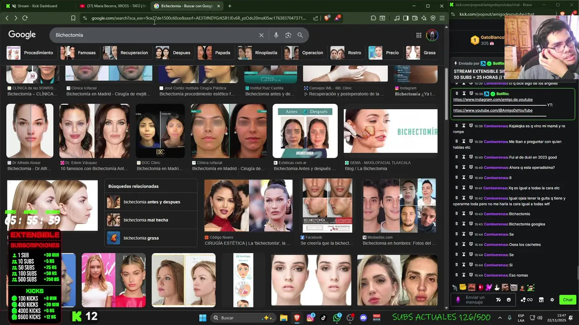Open Windows Start menu
The width and height of the screenshot is (579, 325).
tap(203, 318)
